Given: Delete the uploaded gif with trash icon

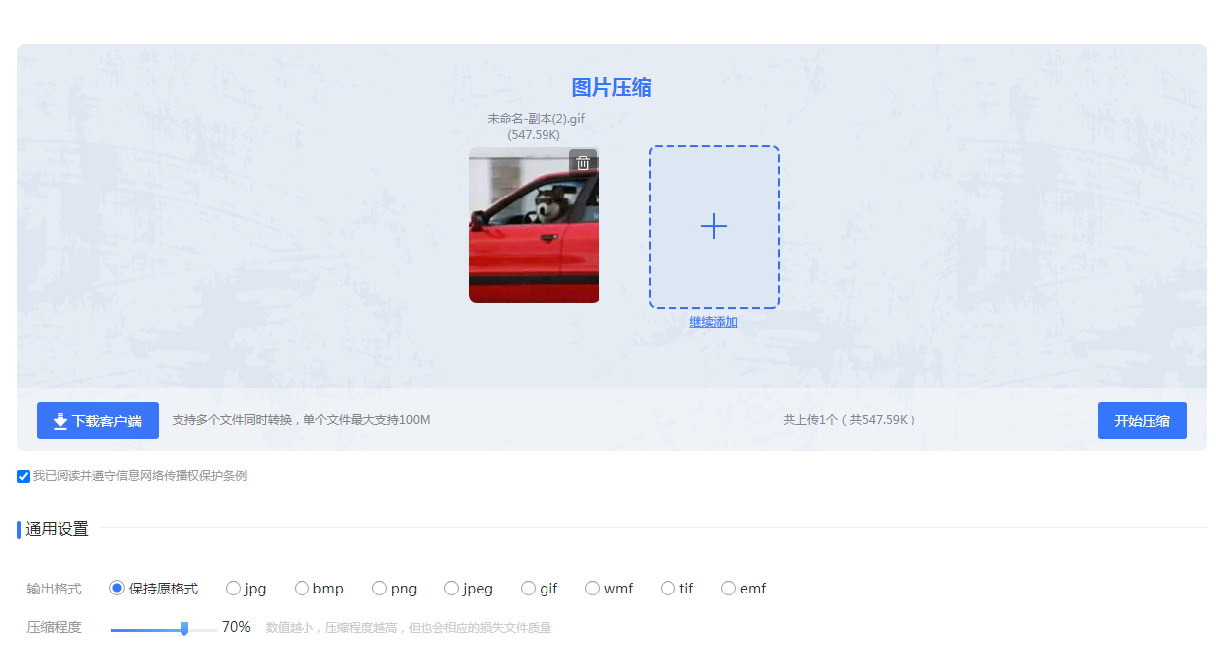Looking at the screenshot, I should 583,163.
